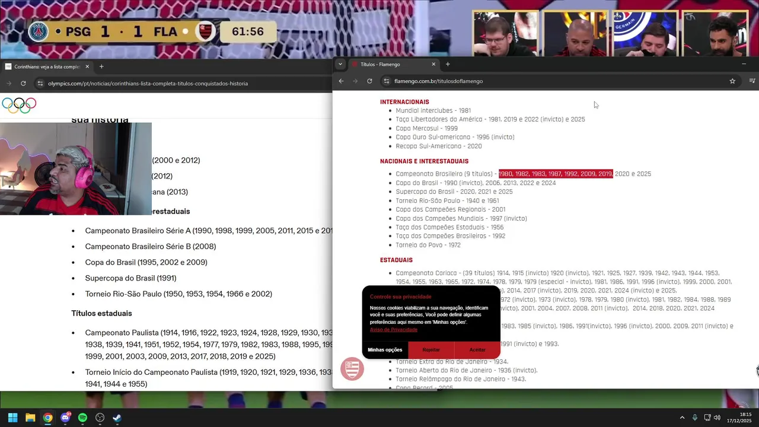Click the Supercopa do Brasil - 2020 line
This screenshot has height=427, width=759.
[x=454, y=192]
